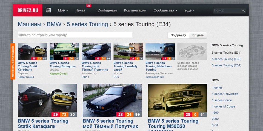This screenshot has width=263, height=131.
Task: Select 5 series Touring (E34) in sidebar
Action: (227, 53)
